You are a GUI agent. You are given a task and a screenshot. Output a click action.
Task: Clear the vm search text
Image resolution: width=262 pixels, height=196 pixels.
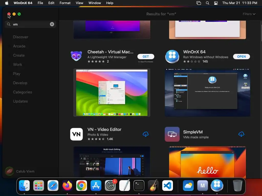pyautogui.click(x=52, y=24)
